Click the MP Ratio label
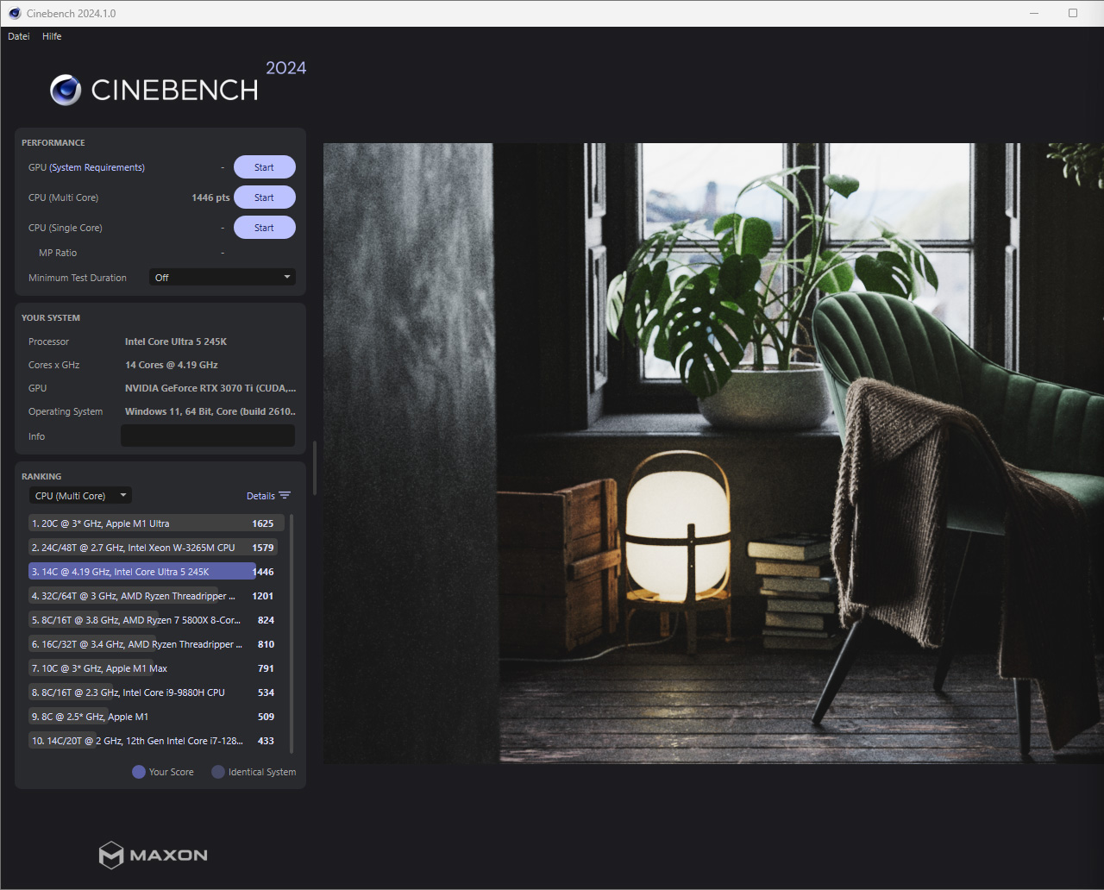This screenshot has height=890, width=1104. point(58,253)
